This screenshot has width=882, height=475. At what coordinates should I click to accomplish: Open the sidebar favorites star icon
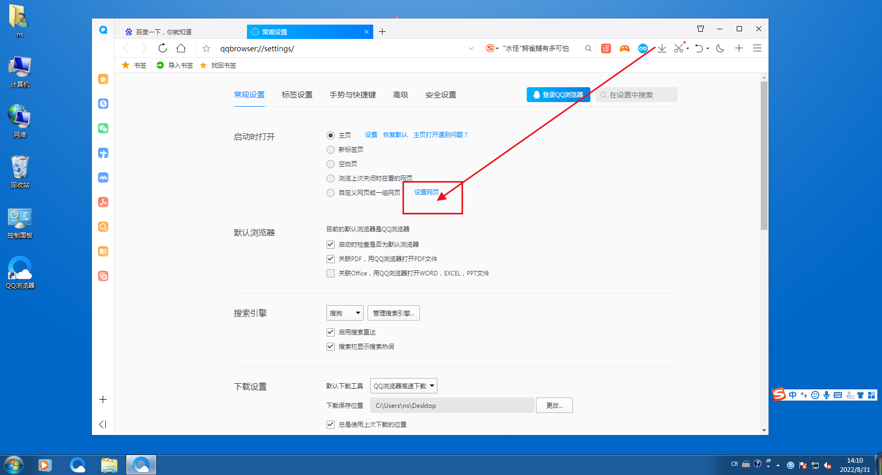pyautogui.click(x=103, y=79)
